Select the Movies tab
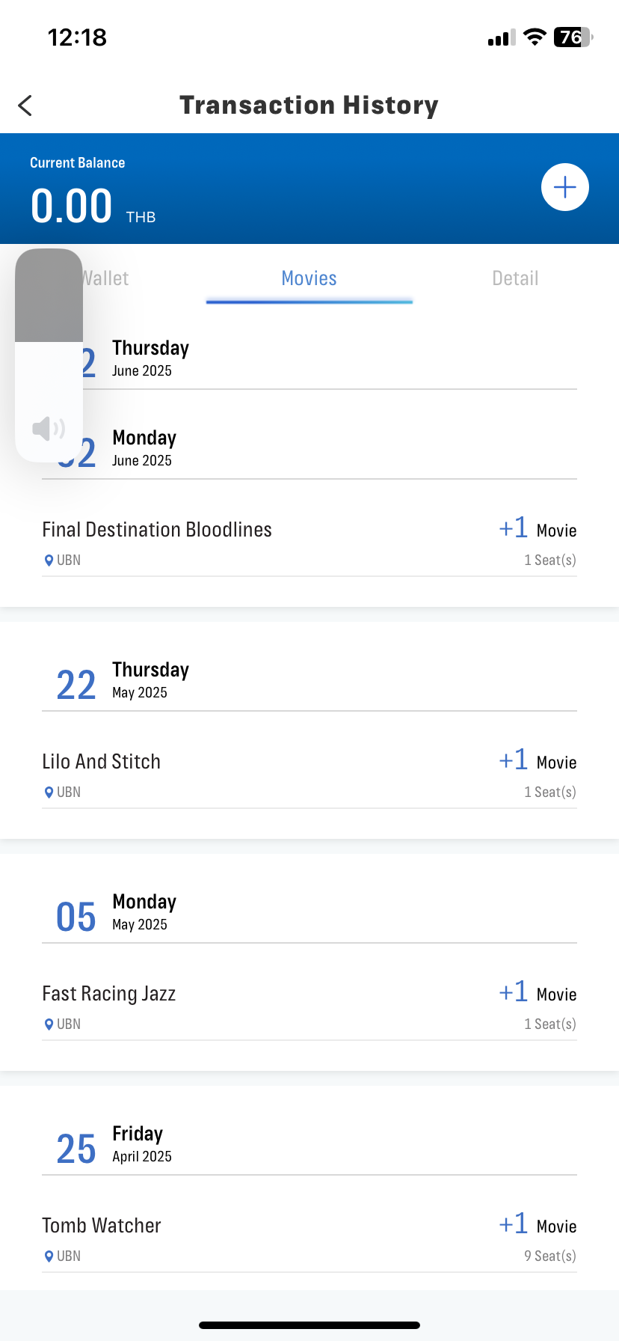Image resolution: width=619 pixels, height=1341 pixels. tap(309, 278)
